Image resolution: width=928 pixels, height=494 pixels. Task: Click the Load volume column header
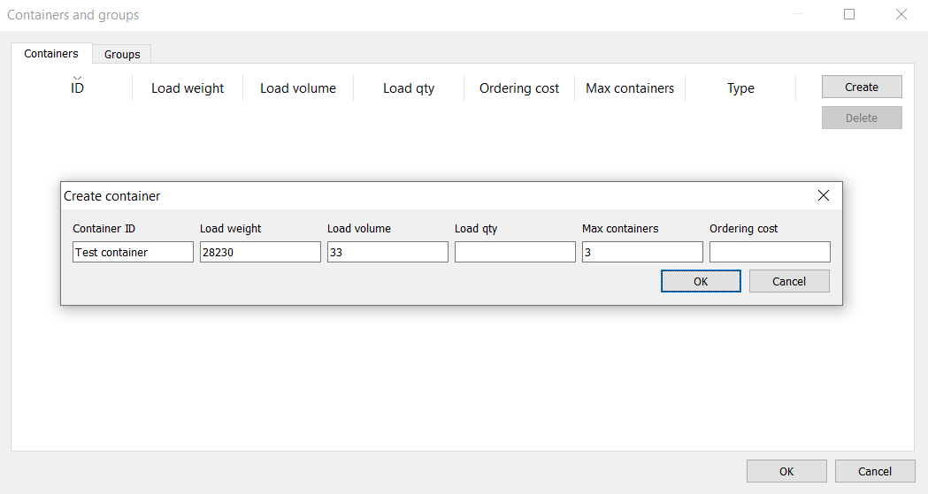click(x=298, y=88)
